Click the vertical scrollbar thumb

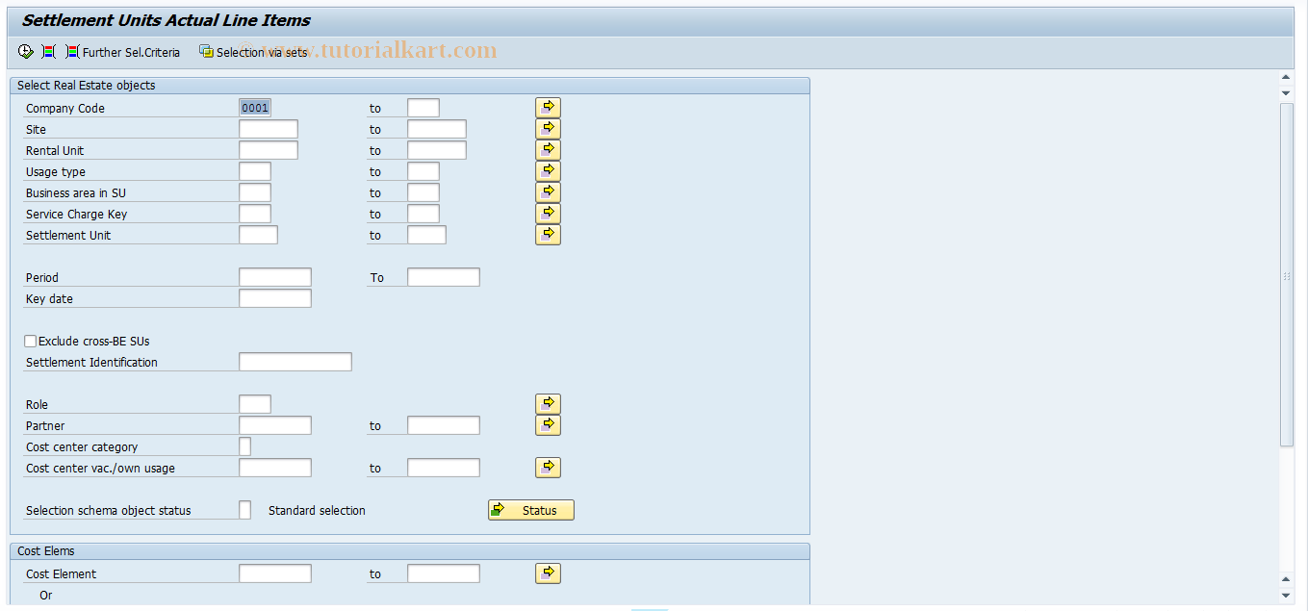click(x=1287, y=275)
